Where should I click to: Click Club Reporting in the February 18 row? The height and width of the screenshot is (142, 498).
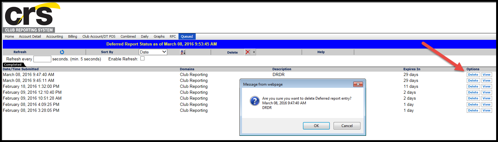(194, 87)
